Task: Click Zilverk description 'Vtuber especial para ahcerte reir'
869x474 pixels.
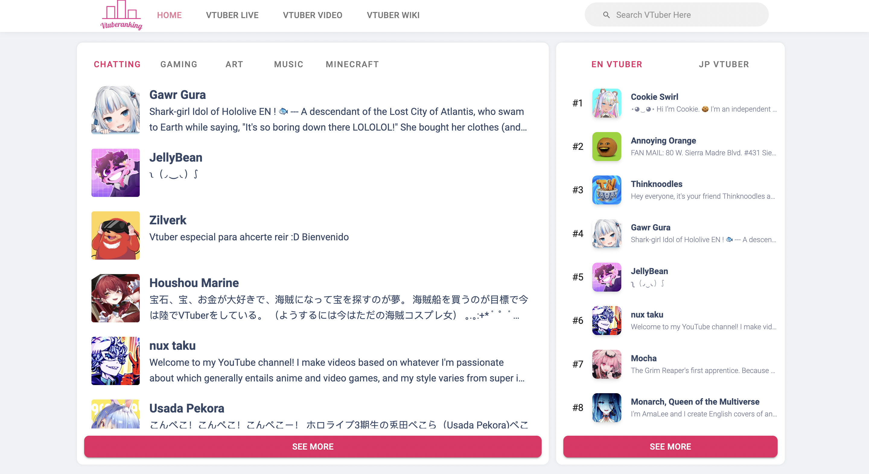Action: 249,237
